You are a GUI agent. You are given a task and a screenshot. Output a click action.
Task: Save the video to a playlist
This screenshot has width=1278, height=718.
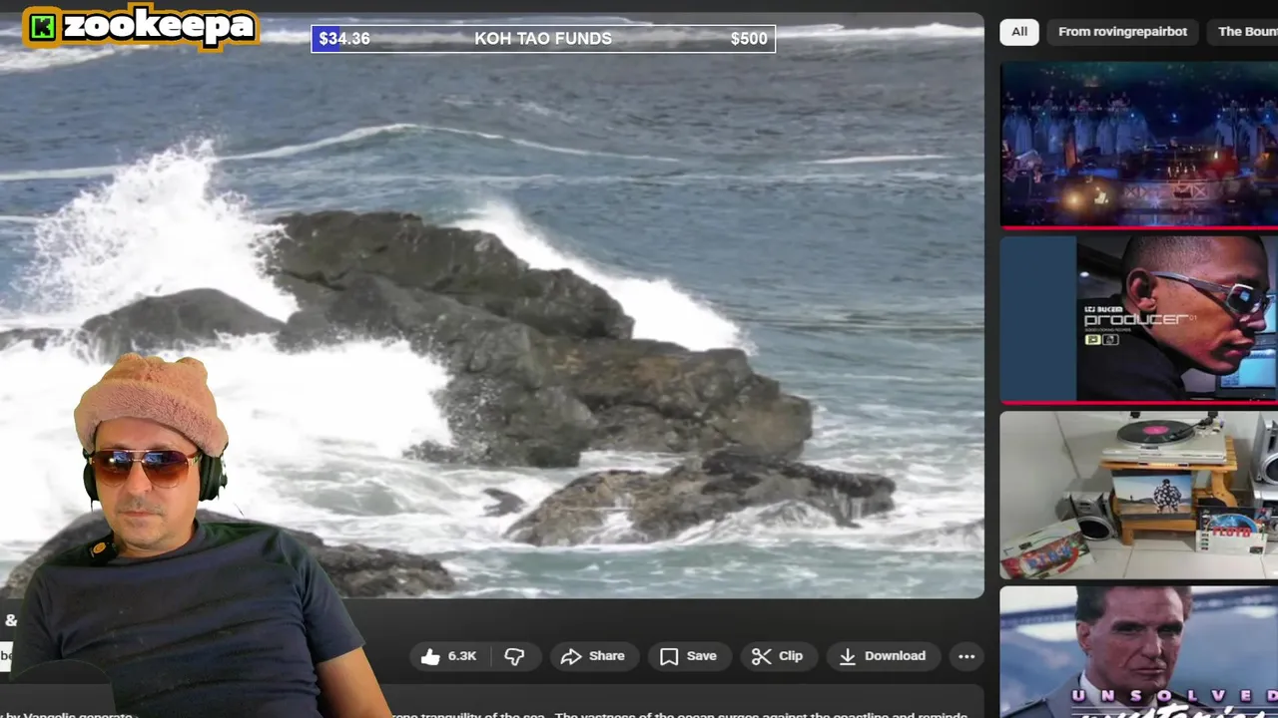tap(689, 656)
